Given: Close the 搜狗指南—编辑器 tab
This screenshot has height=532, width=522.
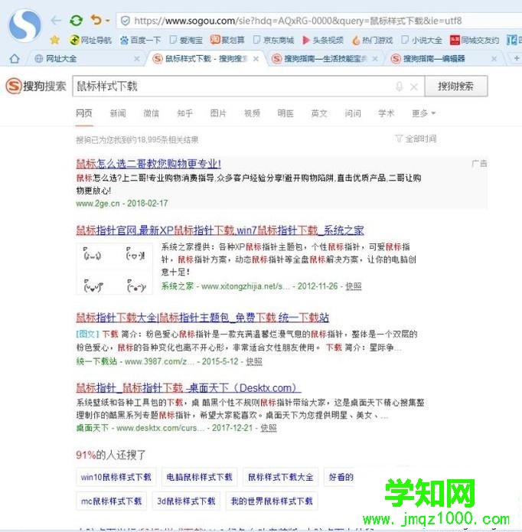Looking at the screenshot, I should (x=494, y=59).
